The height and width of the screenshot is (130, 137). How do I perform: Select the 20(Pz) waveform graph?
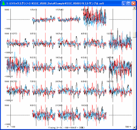(x=69, y=91)
